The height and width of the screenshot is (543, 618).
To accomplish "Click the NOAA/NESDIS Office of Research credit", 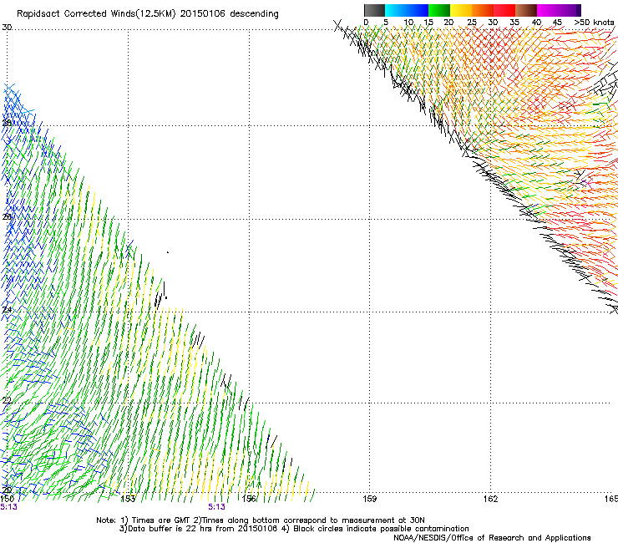I will click(492, 538).
